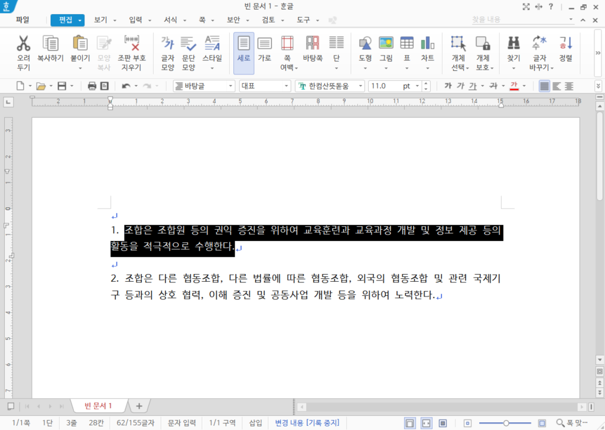Click the 쪽 여백 page margin icon

(287, 44)
